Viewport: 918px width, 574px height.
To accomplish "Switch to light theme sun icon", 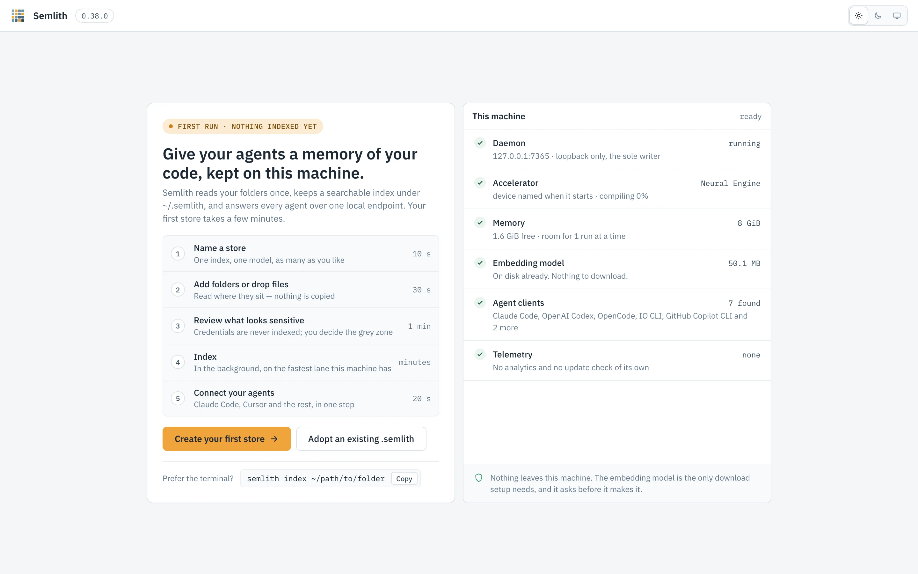I will click(x=858, y=16).
